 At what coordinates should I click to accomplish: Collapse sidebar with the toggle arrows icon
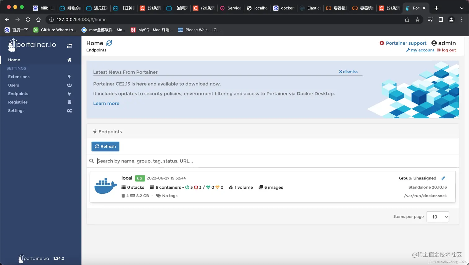[69, 46]
